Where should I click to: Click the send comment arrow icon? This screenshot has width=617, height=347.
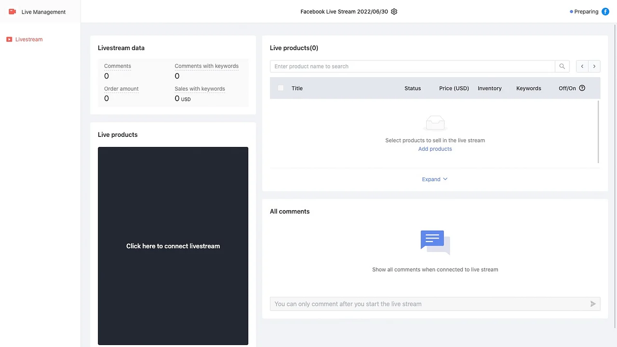[593, 304]
